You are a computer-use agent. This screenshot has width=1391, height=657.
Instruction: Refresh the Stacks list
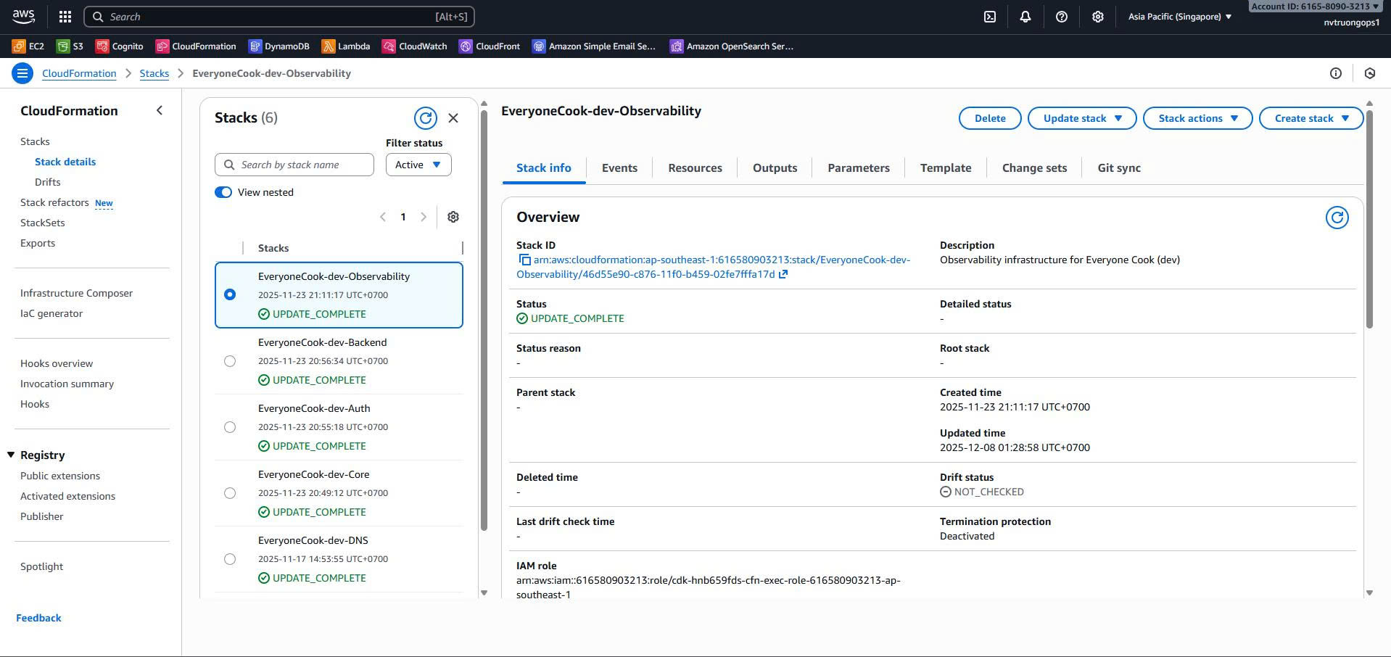tap(426, 117)
